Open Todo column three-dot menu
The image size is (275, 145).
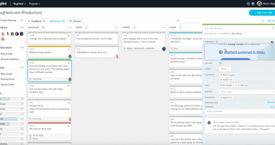(117, 28)
